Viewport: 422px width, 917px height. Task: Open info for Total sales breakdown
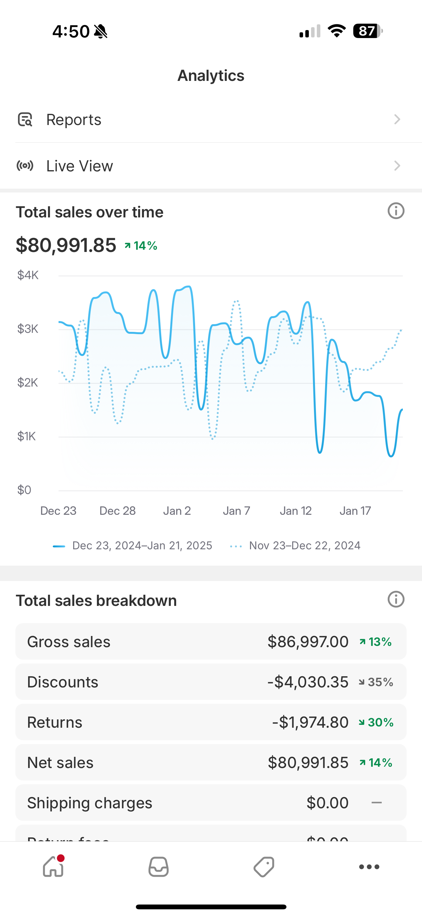click(x=396, y=600)
